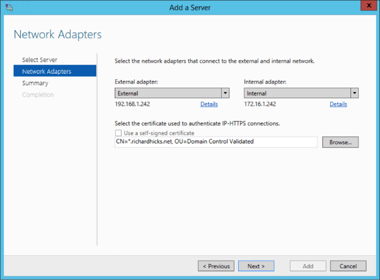Screen dimensions: 380x280
Task: Toggle Use a self-signed certificate checkbox
Action: [x=118, y=133]
